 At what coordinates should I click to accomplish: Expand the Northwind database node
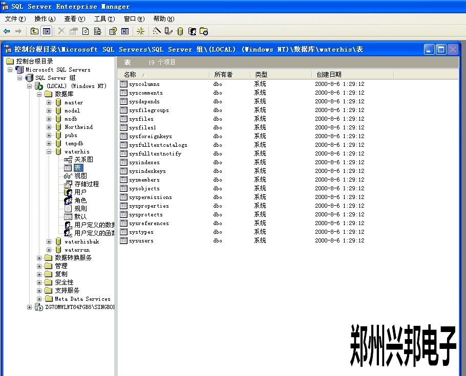click(49, 127)
